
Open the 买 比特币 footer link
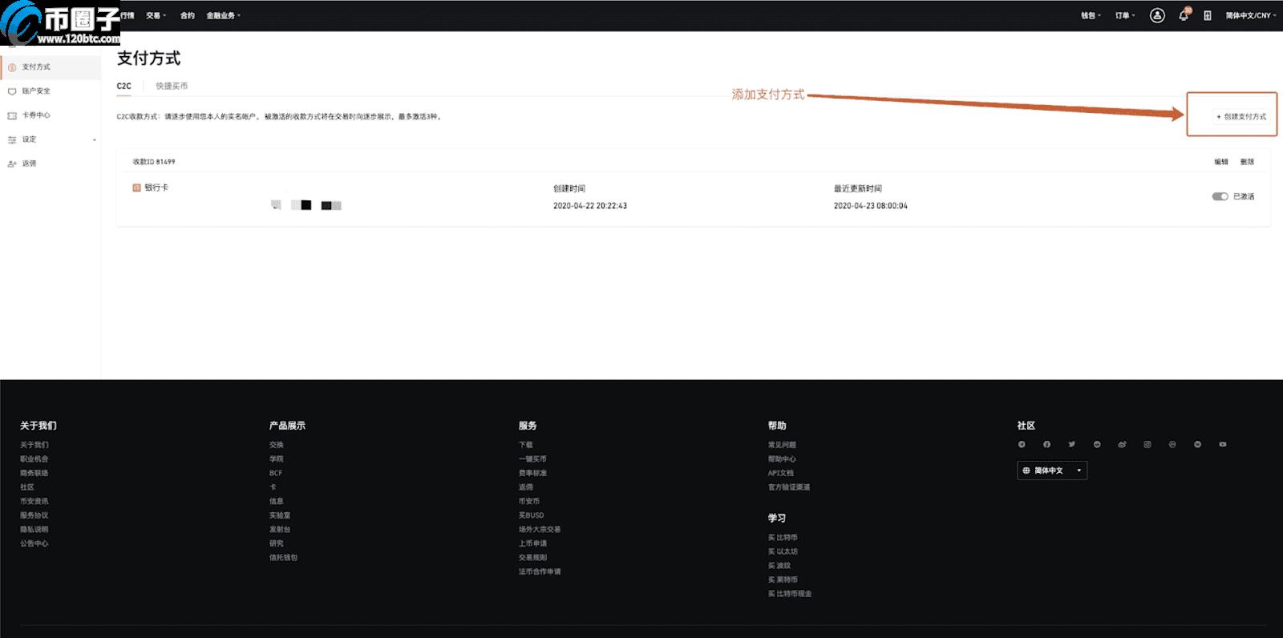[x=783, y=537]
